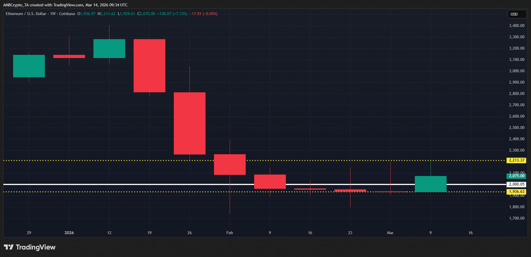Click the closing value C2,075.00 in header
This screenshot has height=257, width=531.
tap(146, 14)
